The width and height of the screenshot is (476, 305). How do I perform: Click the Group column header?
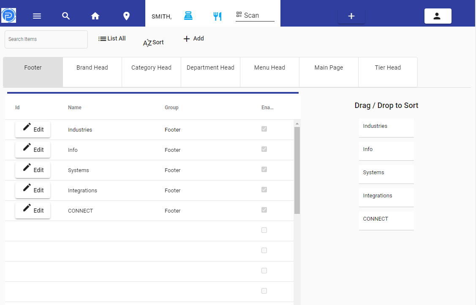[171, 108]
